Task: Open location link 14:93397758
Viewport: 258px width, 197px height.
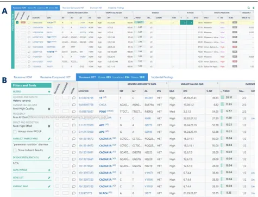Action: click(x=86, y=104)
